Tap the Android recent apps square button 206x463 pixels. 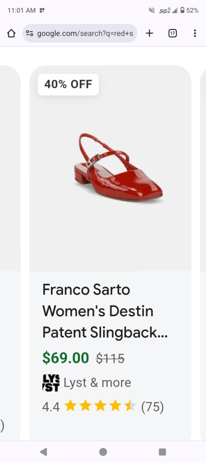pos(162,452)
